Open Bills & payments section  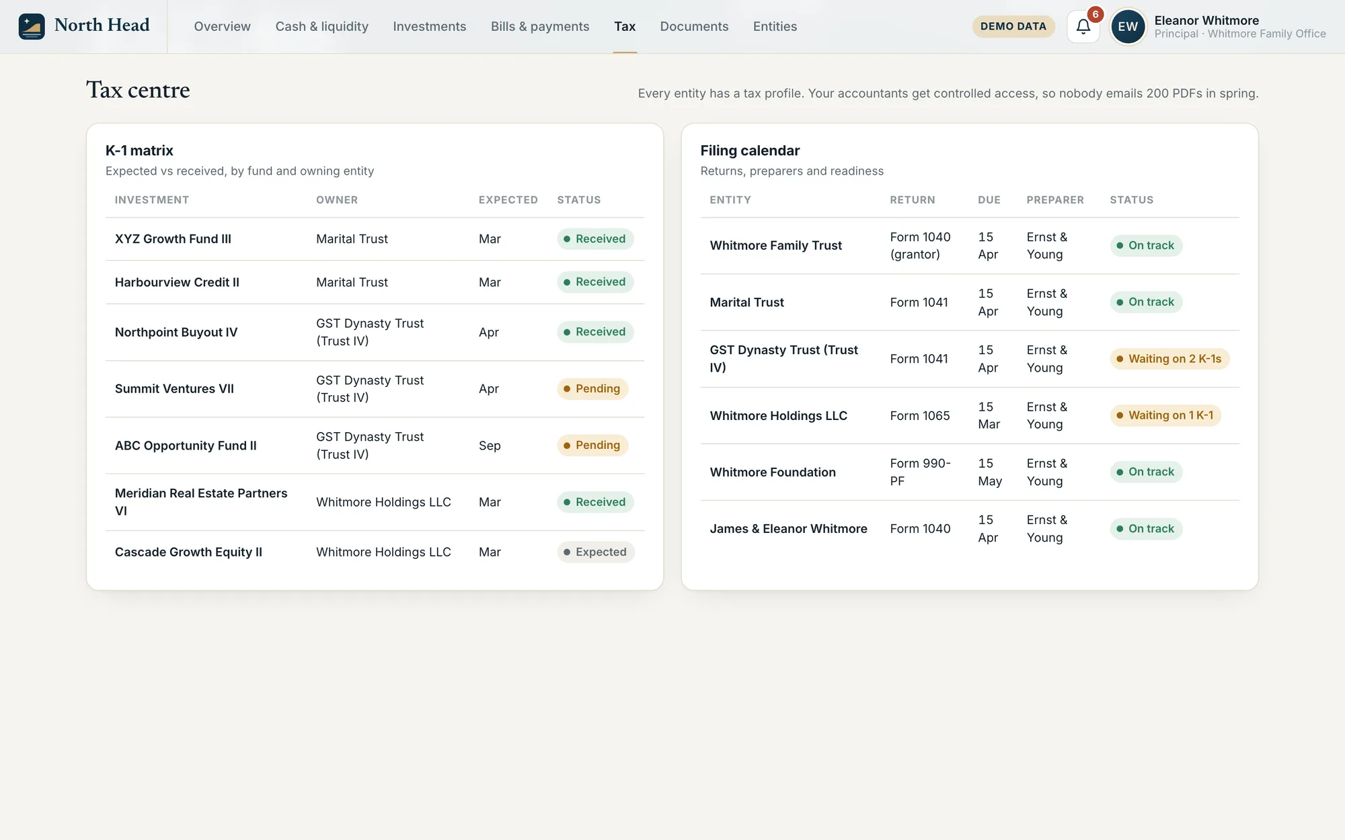pos(539,26)
